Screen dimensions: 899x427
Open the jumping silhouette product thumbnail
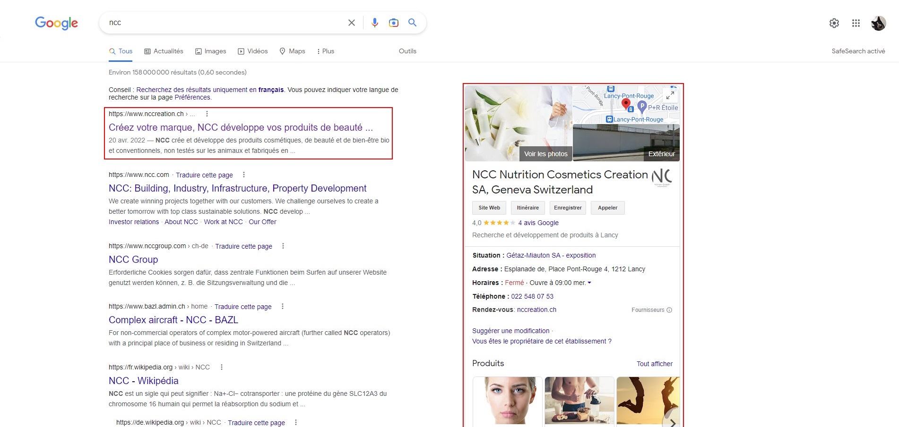648,402
